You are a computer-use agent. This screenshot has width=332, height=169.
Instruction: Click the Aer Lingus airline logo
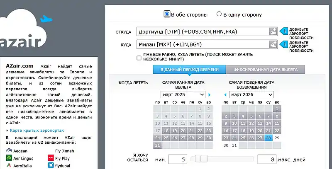9,158
